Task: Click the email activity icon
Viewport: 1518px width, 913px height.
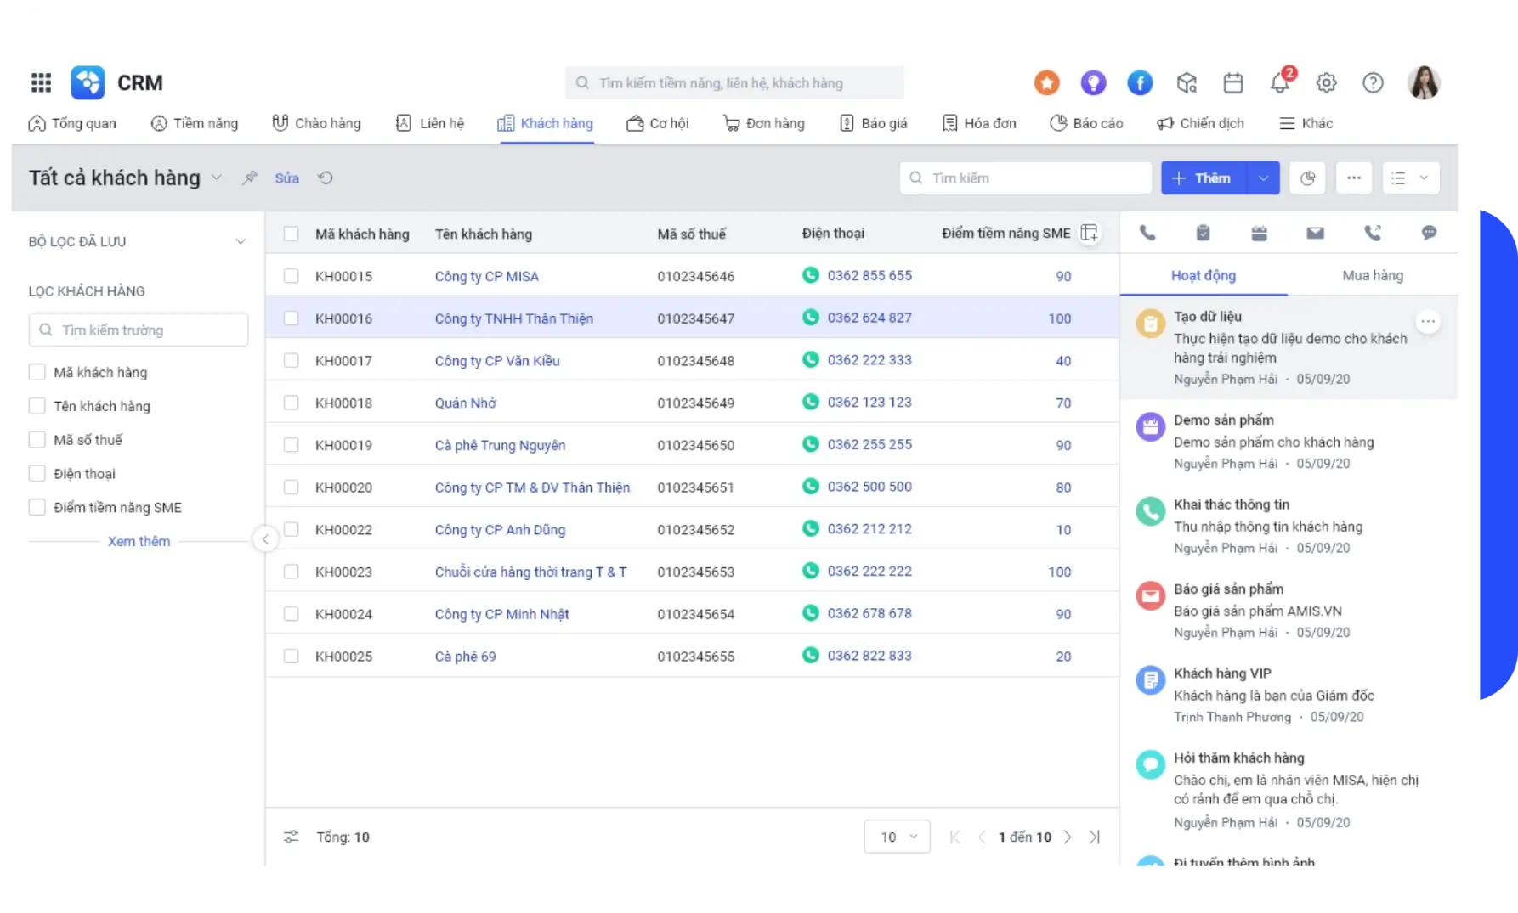Action: click(1315, 233)
